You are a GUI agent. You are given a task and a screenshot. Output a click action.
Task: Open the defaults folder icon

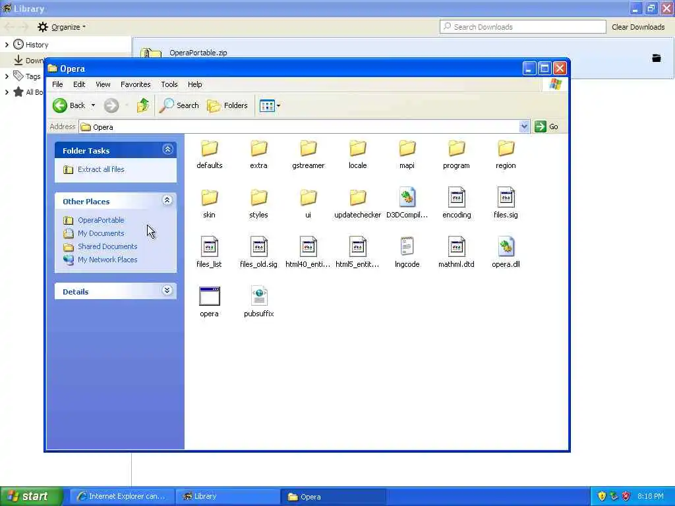tap(209, 149)
